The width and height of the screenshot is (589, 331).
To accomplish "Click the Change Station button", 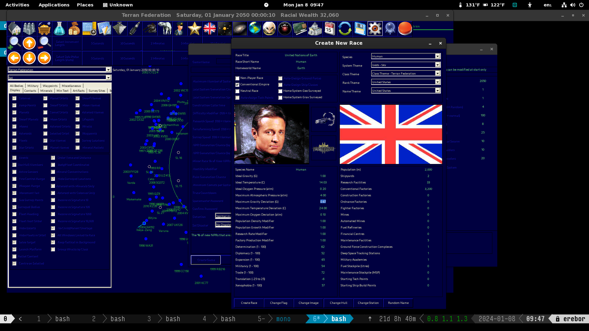I will [368, 303].
